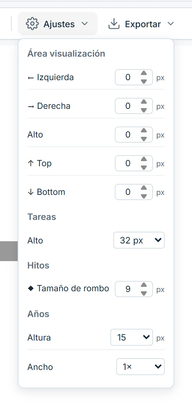
Task: Decrease the Izquierda value with down arrow
Action: 144,82
